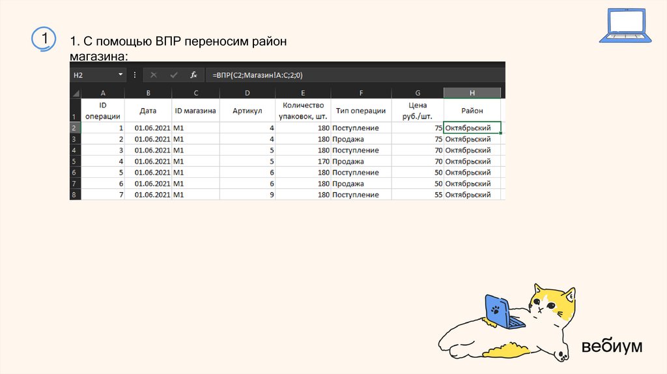Open the Name Box dropdown arrow

pos(121,74)
